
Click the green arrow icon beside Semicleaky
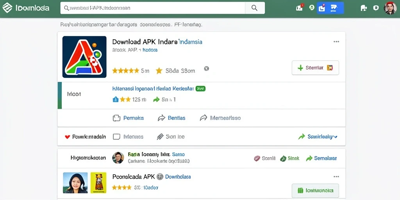[302, 137]
